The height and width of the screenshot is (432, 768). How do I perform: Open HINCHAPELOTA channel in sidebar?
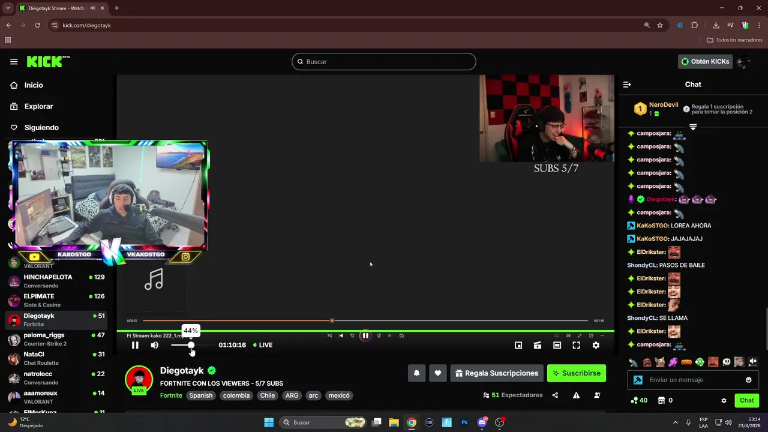click(57, 281)
